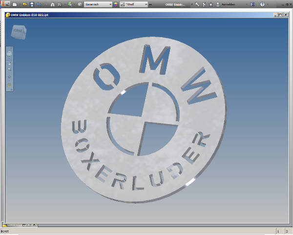The width and height of the screenshot is (293, 235).
Task: Expand the selection filter dropdown arrow
Action: [74, 4]
